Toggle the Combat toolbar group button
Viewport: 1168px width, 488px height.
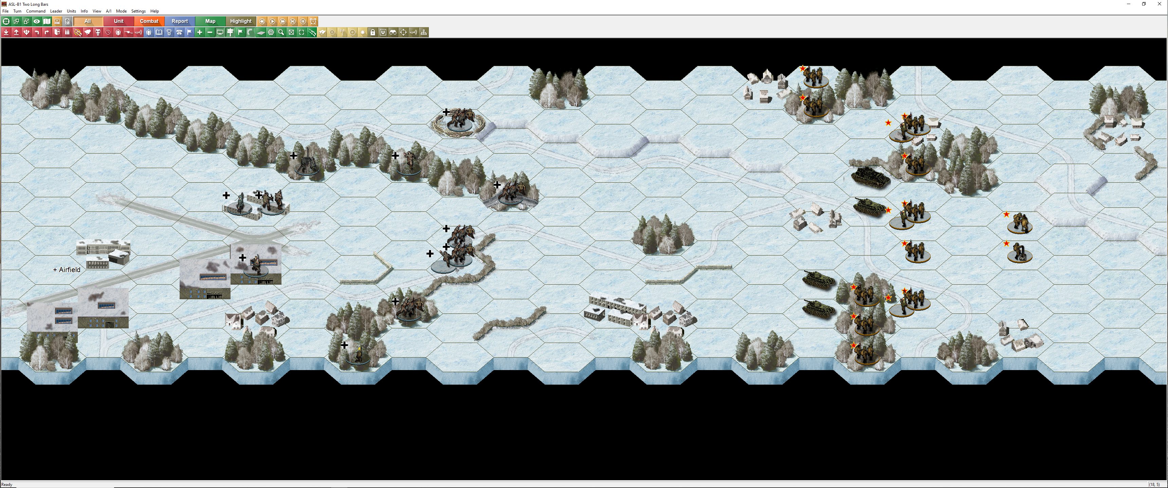149,21
